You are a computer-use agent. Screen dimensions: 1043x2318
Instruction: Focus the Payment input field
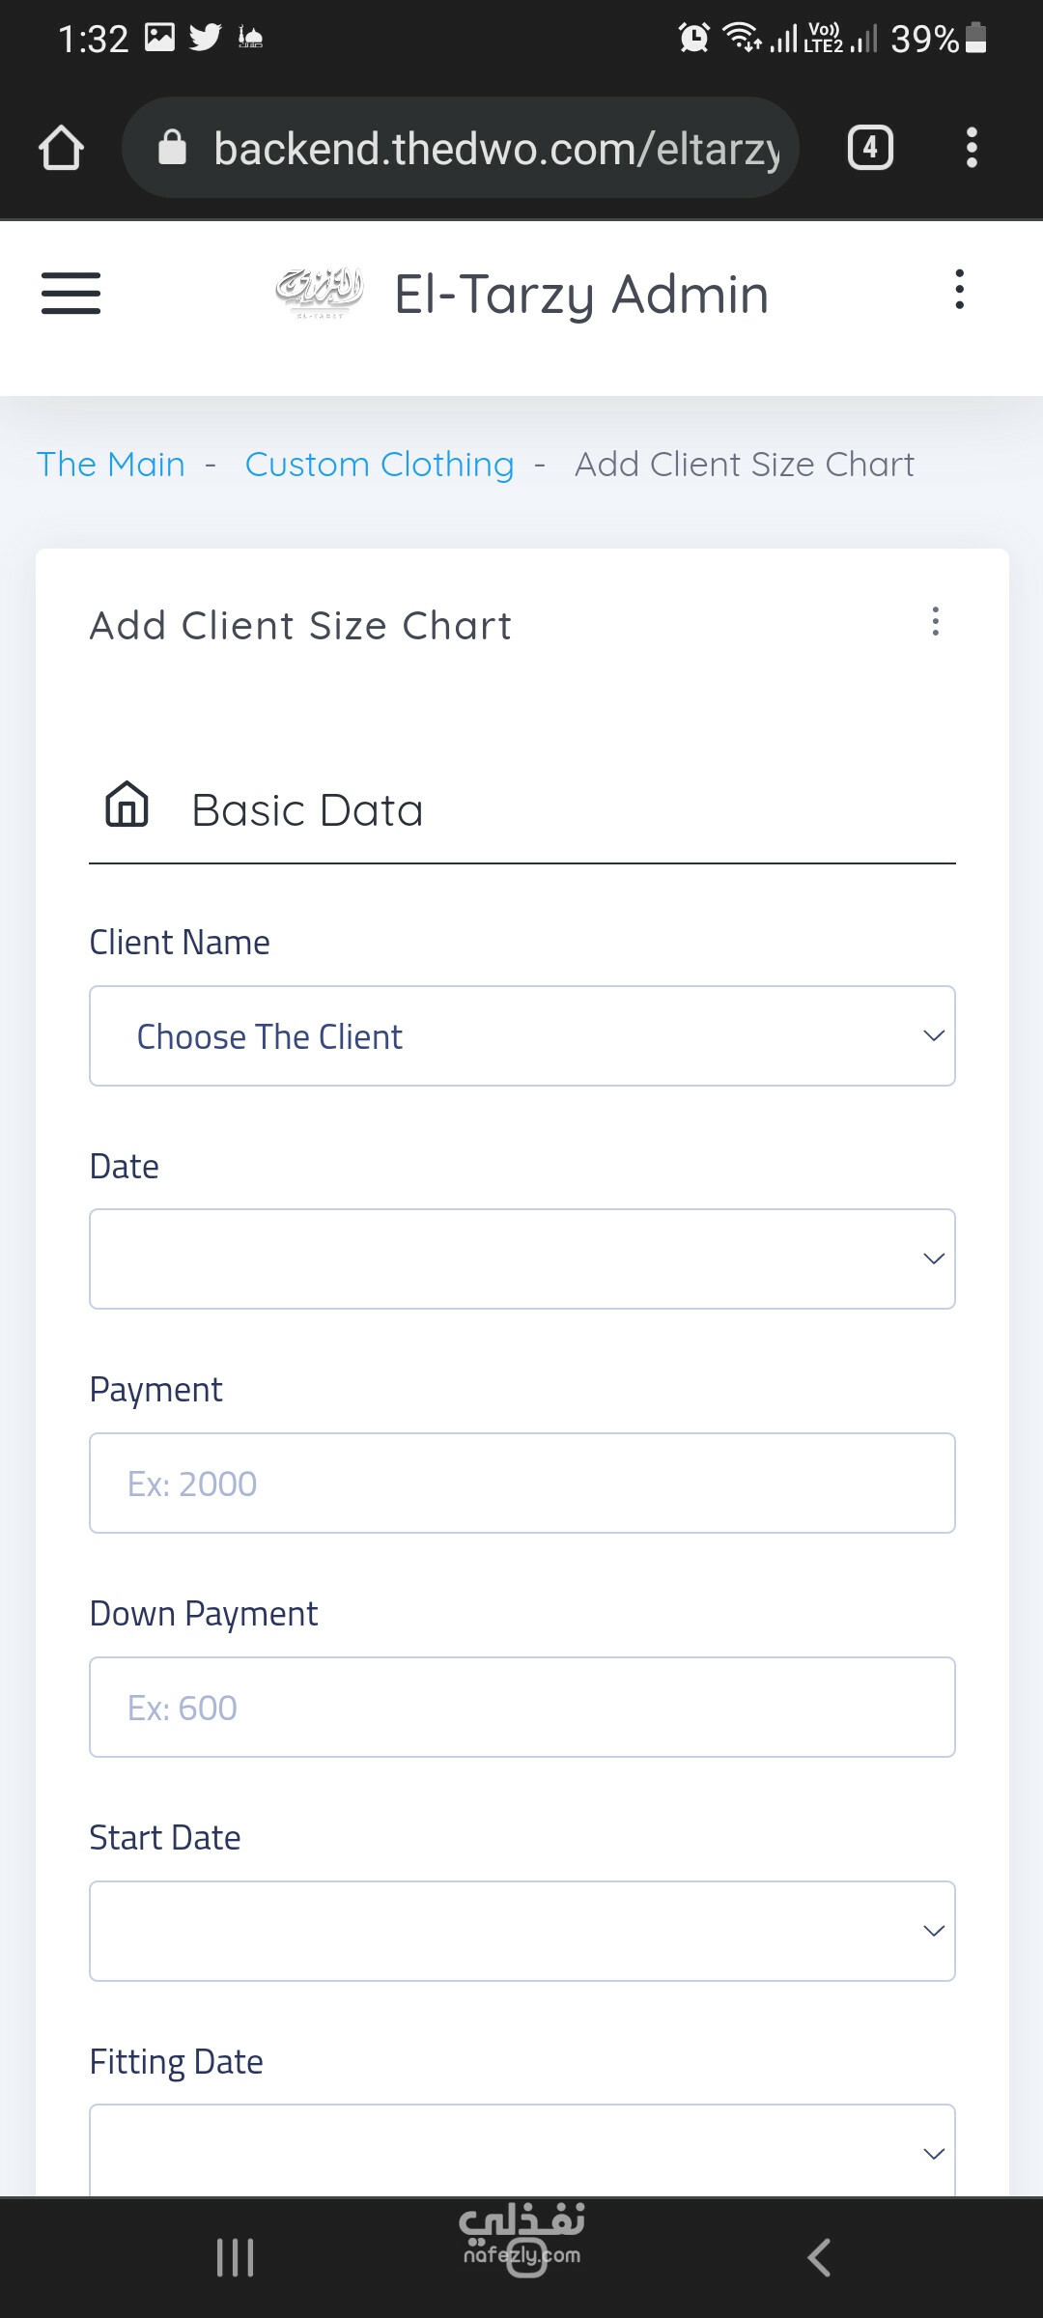[522, 1484]
